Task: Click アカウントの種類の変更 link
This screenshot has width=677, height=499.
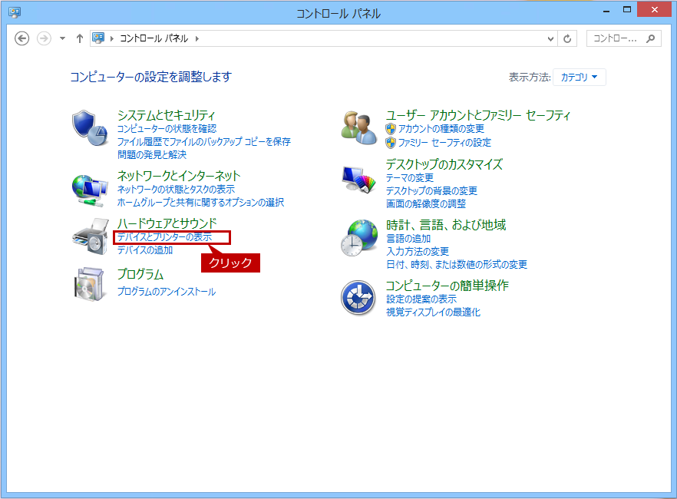Action: pos(441,129)
